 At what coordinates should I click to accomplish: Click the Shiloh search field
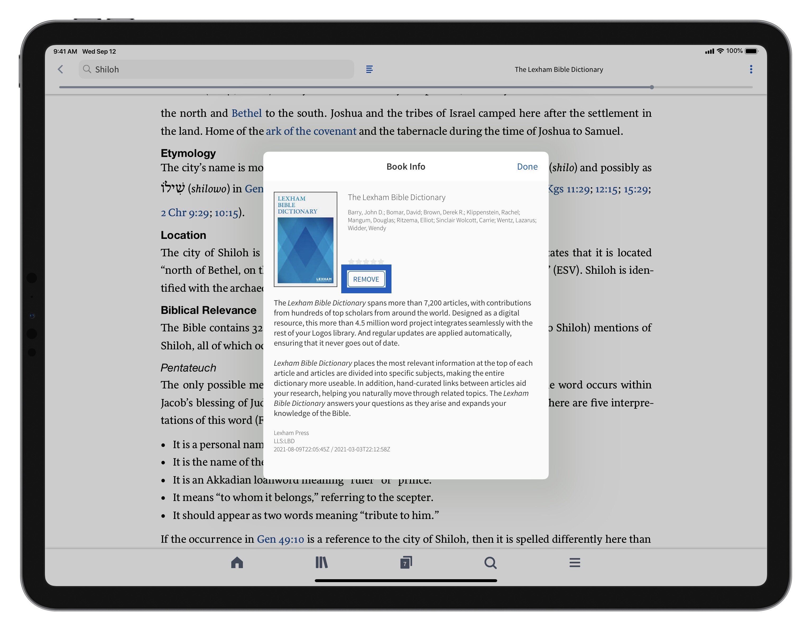tap(216, 69)
